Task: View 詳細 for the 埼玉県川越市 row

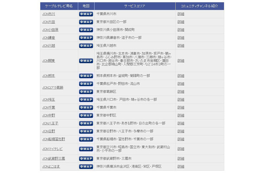Action: [x=181, y=45]
